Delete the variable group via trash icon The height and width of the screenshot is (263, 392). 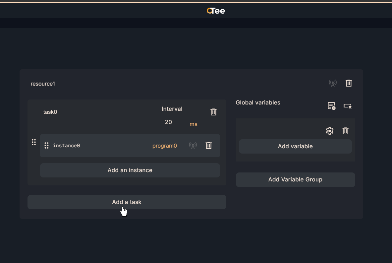click(345, 131)
